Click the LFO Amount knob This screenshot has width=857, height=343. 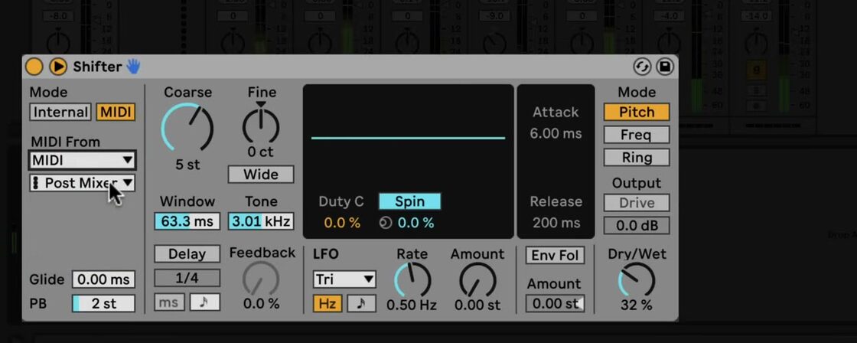click(x=477, y=280)
